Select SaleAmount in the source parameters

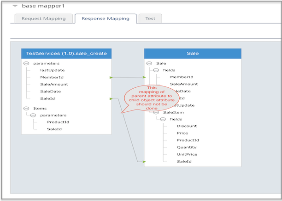pos(54,84)
